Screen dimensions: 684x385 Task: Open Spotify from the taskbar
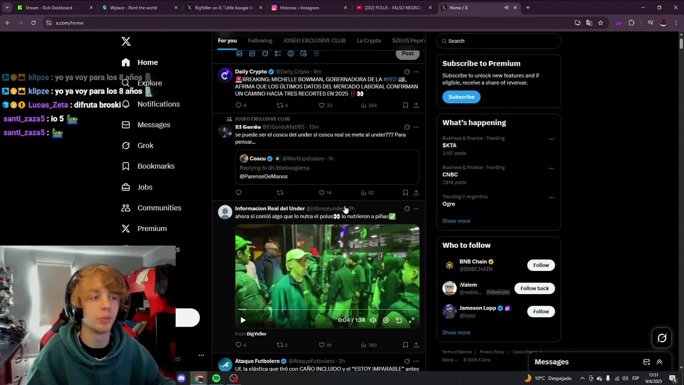pyautogui.click(x=216, y=378)
